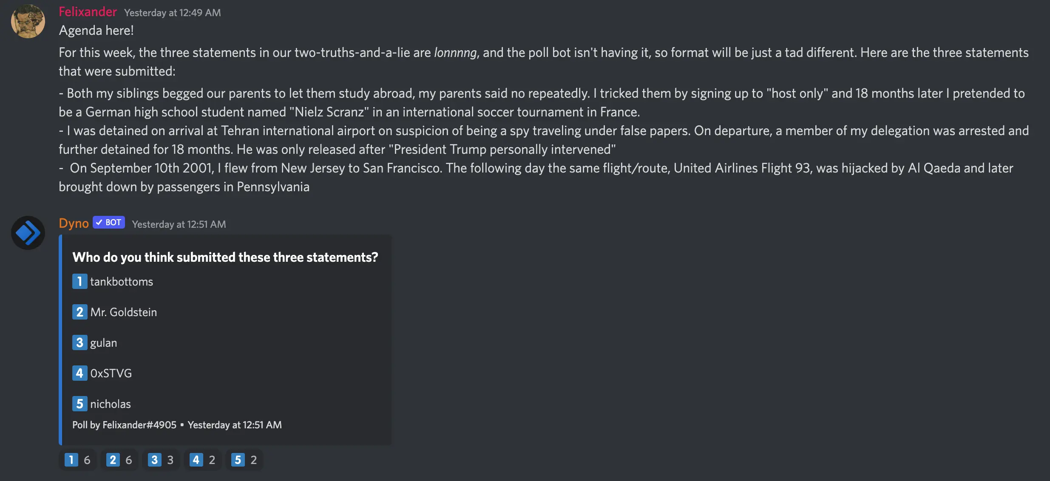Image resolution: width=1050 pixels, height=481 pixels.
Task: Click the number 2 emoji beside Mr. Goldstein
Action: click(79, 312)
